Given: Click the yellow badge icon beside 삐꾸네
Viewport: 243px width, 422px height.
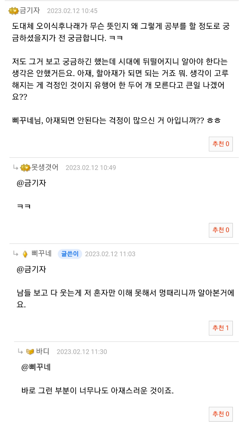Looking at the screenshot, I should (25, 254).
